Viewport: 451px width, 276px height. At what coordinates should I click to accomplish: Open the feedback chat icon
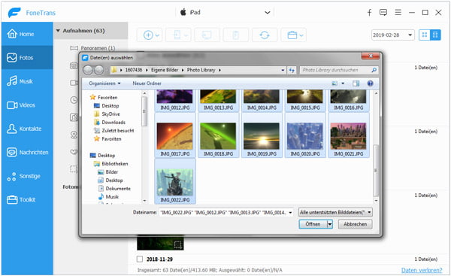tap(383, 12)
